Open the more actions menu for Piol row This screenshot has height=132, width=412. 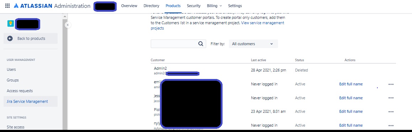[x=391, y=112]
